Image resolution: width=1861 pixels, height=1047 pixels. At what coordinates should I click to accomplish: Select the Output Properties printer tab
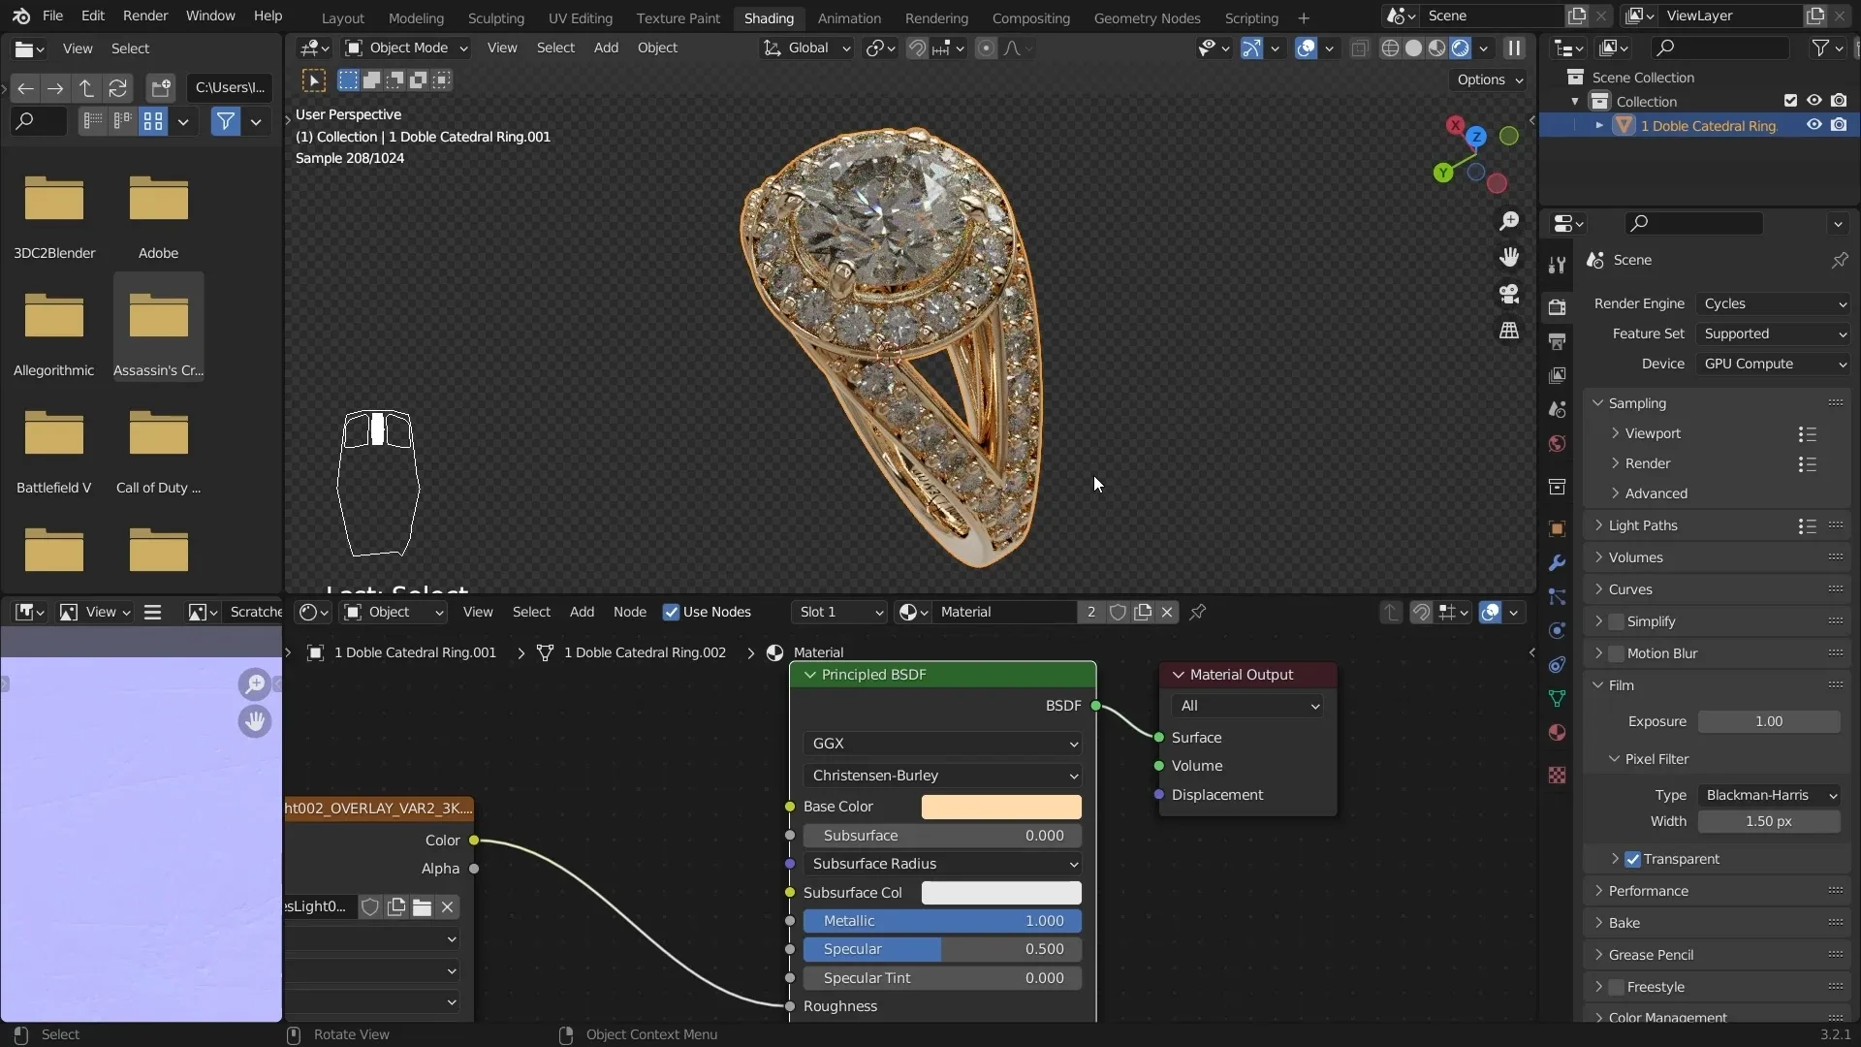pyautogui.click(x=1558, y=341)
